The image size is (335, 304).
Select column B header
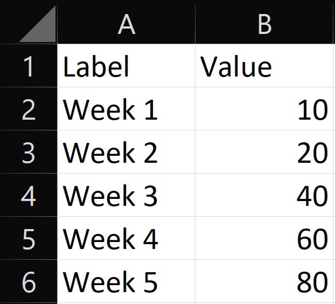click(x=264, y=23)
